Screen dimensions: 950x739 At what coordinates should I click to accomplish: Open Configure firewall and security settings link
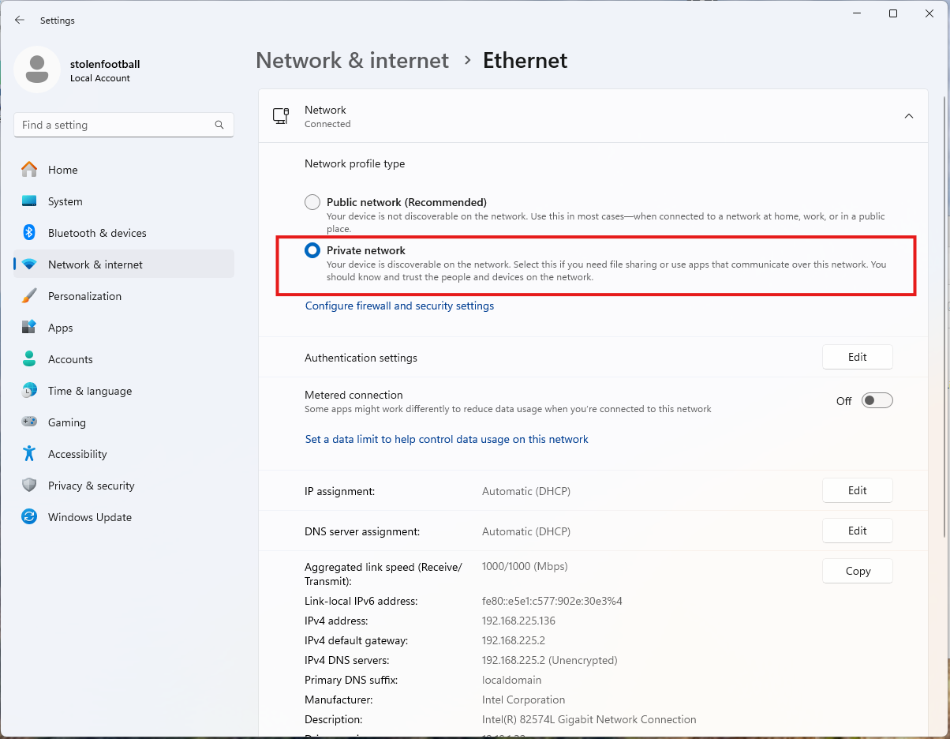[399, 306]
